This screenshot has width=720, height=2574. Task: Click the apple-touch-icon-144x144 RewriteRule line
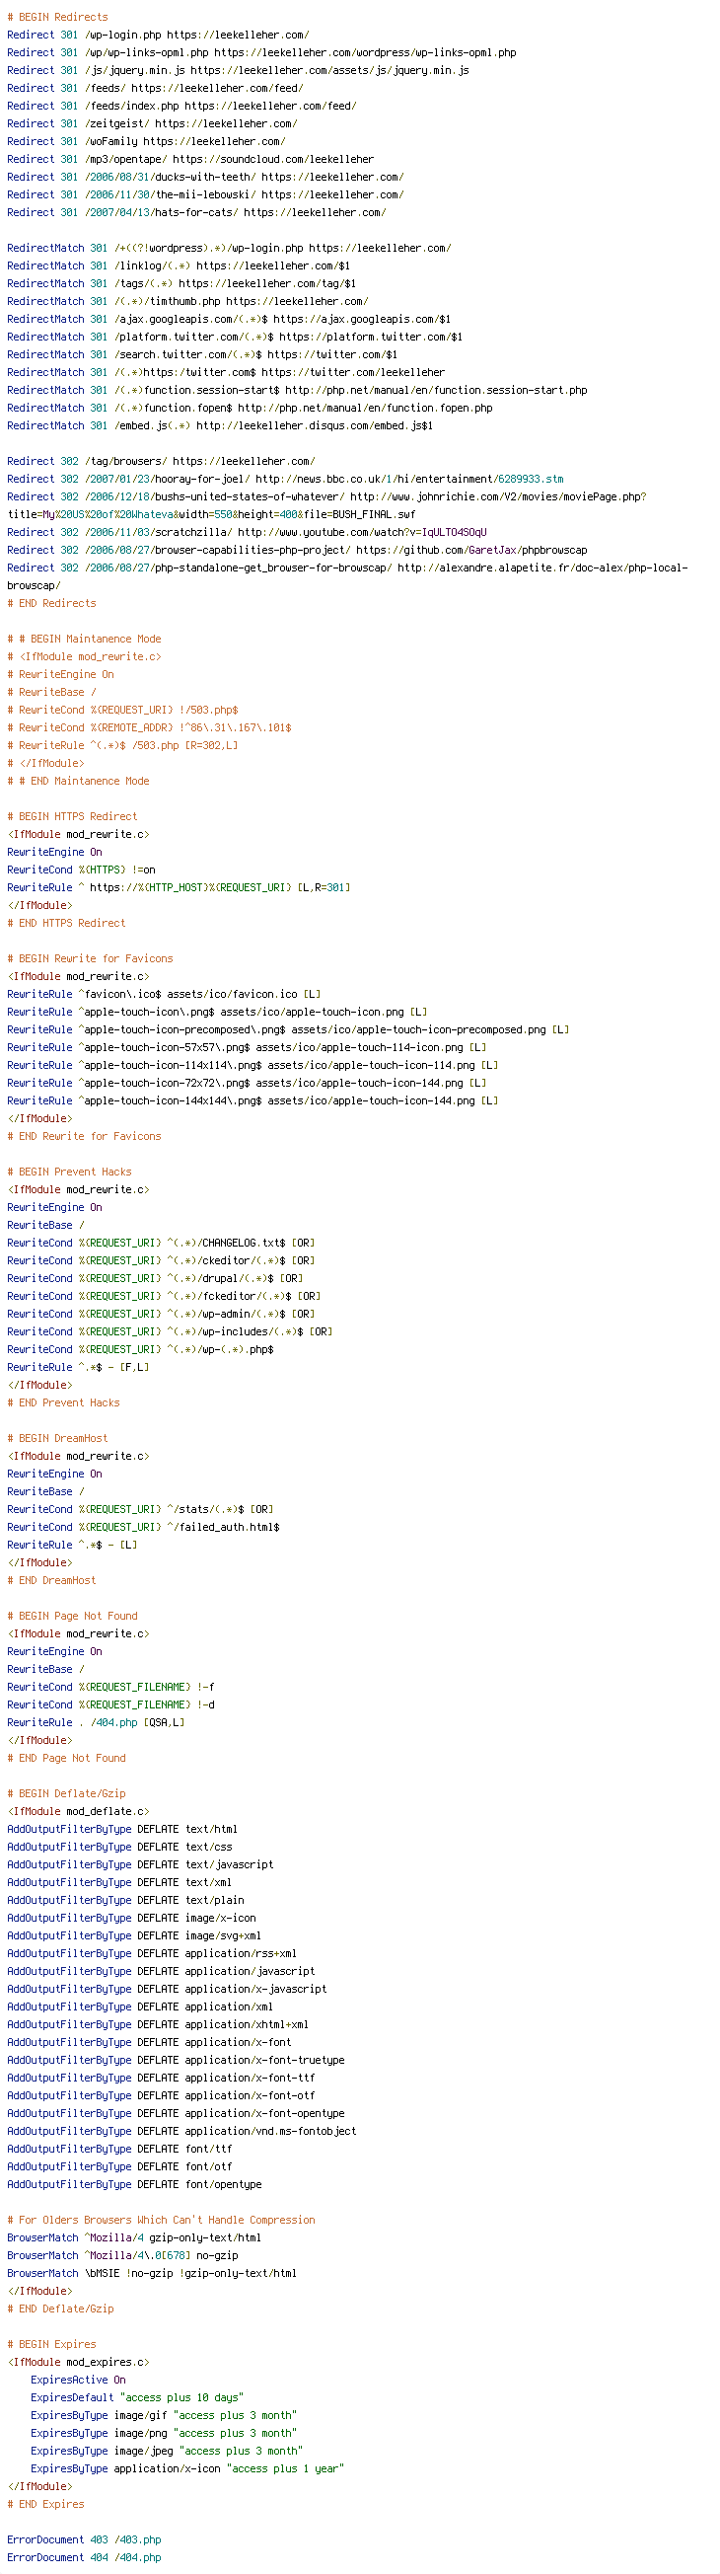coord(252,1101)
